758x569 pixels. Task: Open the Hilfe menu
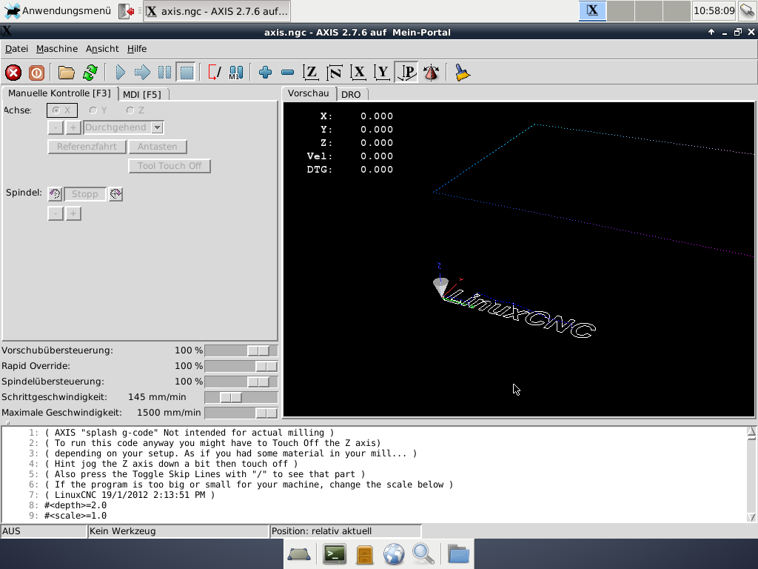point(137,49)
